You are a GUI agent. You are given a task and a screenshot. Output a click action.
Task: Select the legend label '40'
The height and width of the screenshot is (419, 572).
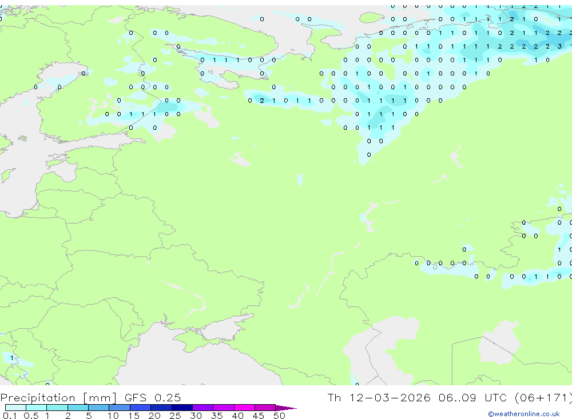pyautogui.click(x=237, y=416)
